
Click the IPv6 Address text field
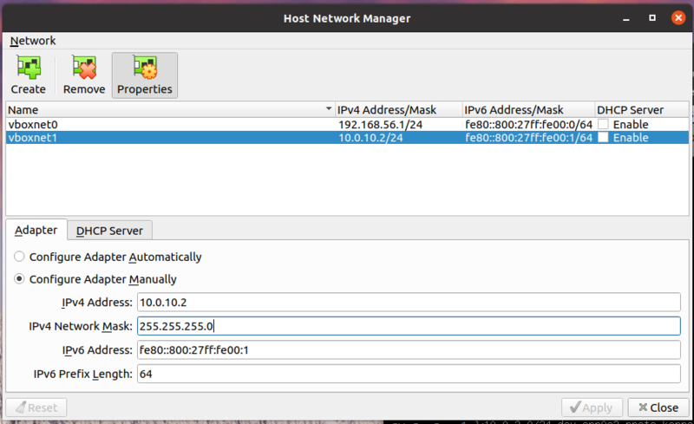408,350
